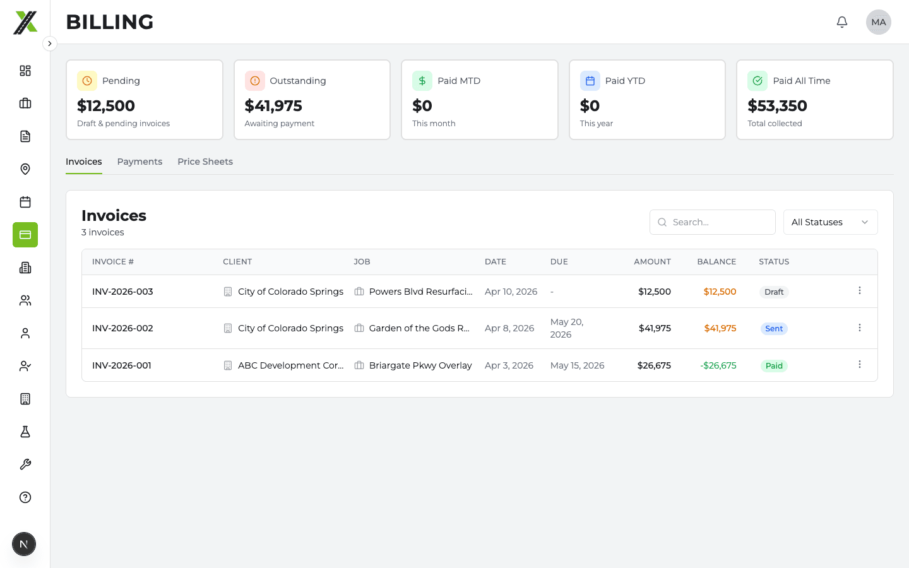Image resolution: width=909 pixels, height=568 pixels.
Task: Switch to the Price Sheets tab
Action: 205,162
